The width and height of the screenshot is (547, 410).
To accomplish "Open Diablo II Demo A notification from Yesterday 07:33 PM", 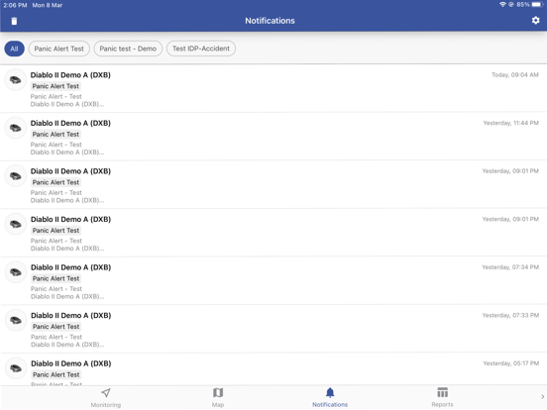I will tap(273, 329).
